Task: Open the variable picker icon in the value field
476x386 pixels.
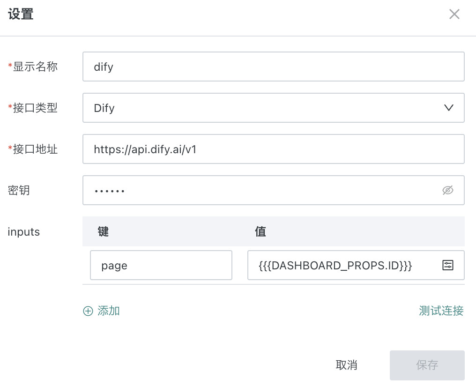Action: pos(448,266)
